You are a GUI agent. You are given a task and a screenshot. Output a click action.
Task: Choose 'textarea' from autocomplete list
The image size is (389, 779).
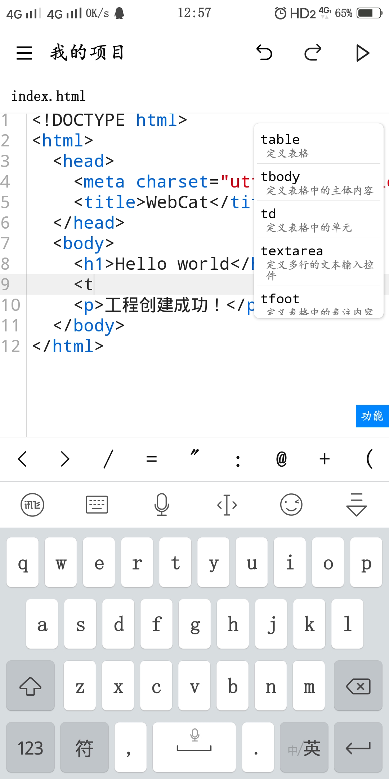click(x=319, y=263)
